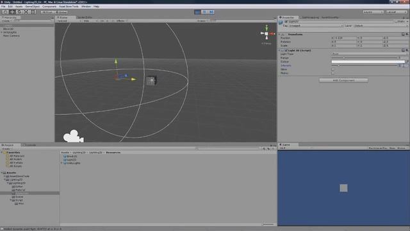Click the GameObject icon in Inspector header
This screenshot has height=231, width=410.
(281, 22)
